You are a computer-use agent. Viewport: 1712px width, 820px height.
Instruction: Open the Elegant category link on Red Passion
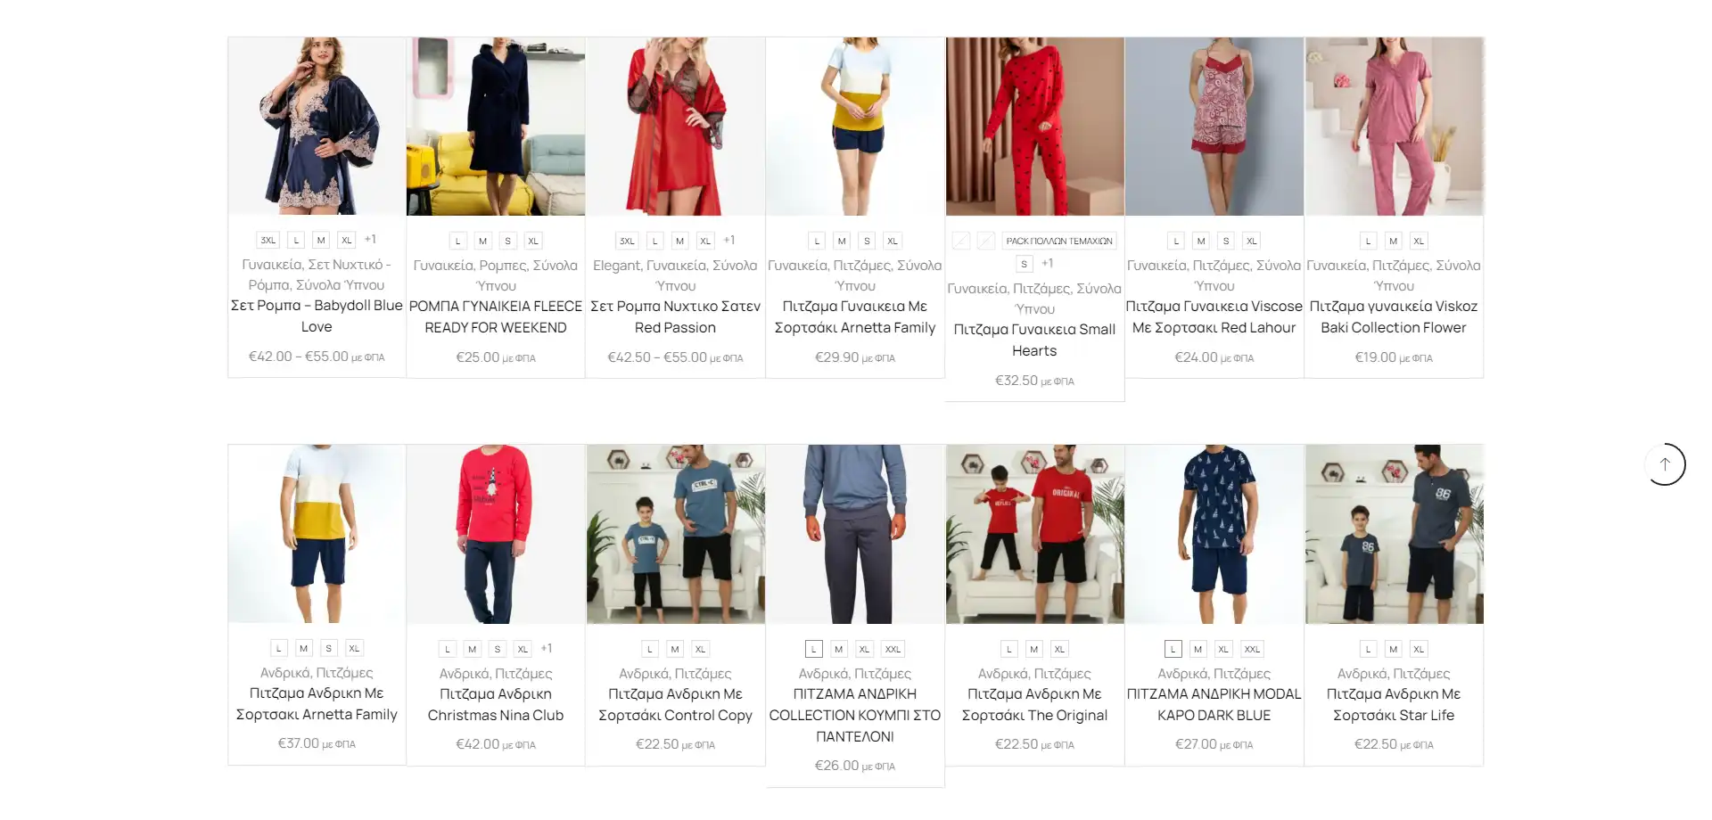[616, 266]
